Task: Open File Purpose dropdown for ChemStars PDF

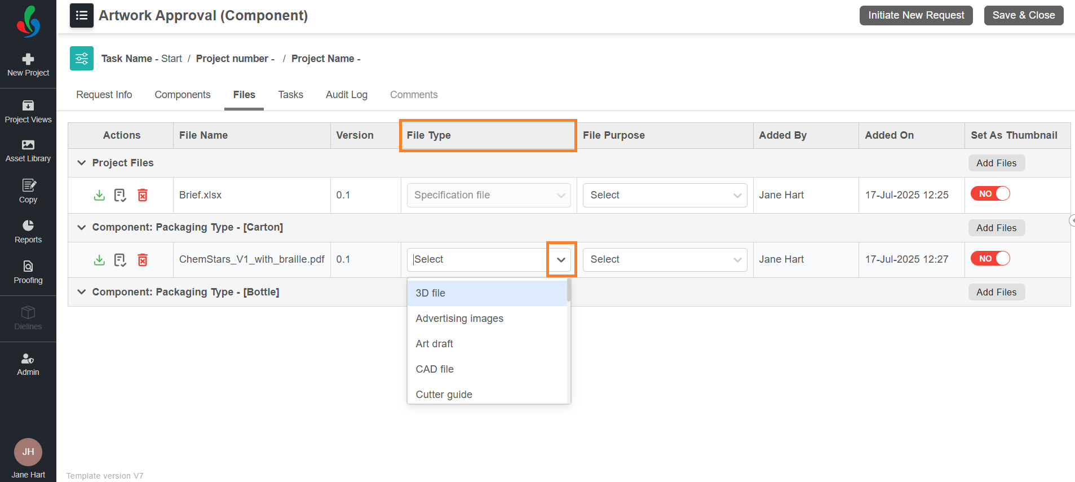Action: tap(665, 260)
